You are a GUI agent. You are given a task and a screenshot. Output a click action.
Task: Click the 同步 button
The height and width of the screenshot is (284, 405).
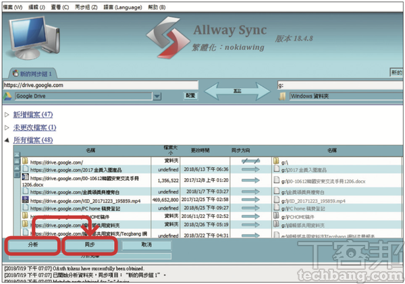click(90, 244)
